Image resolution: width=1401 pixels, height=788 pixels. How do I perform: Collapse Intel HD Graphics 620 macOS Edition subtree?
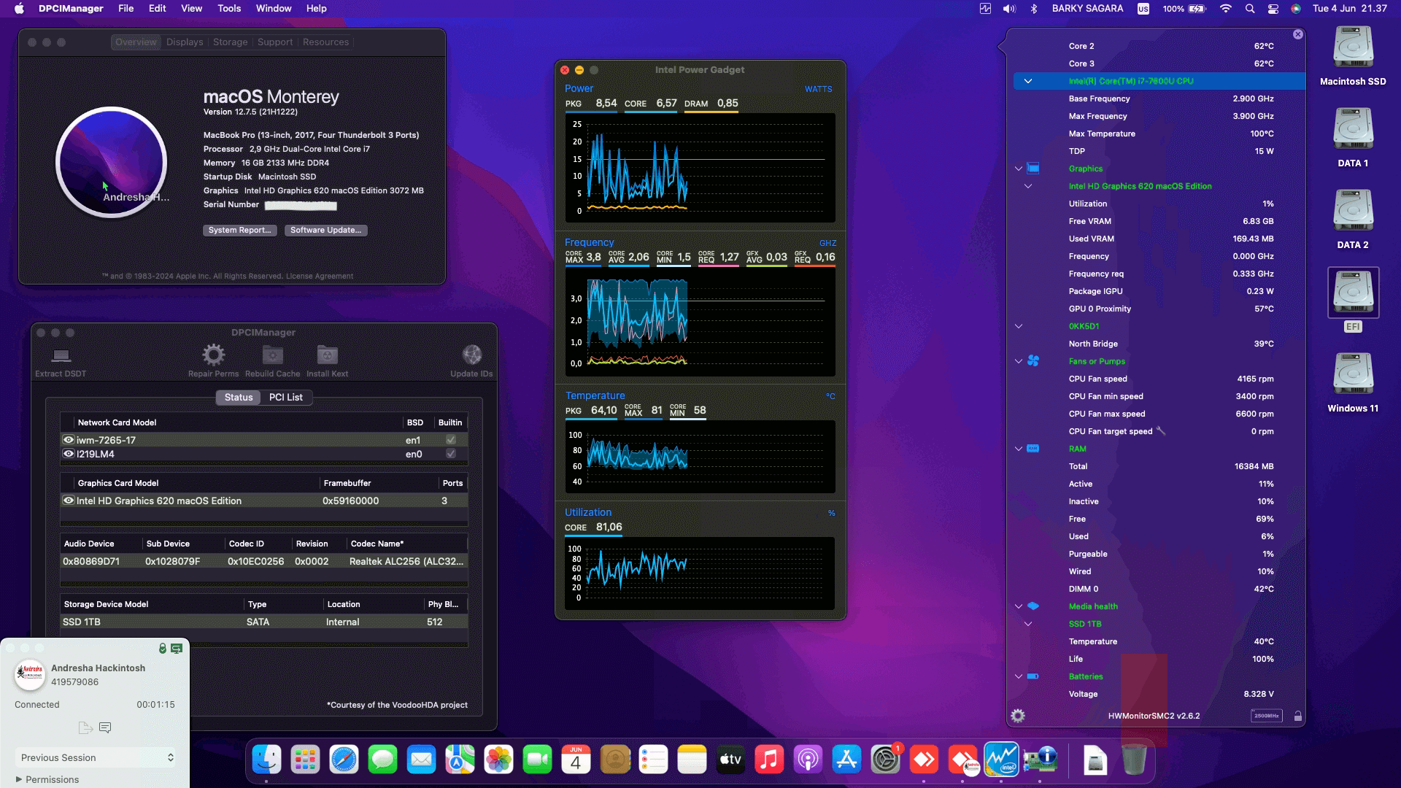point(1028,186)
